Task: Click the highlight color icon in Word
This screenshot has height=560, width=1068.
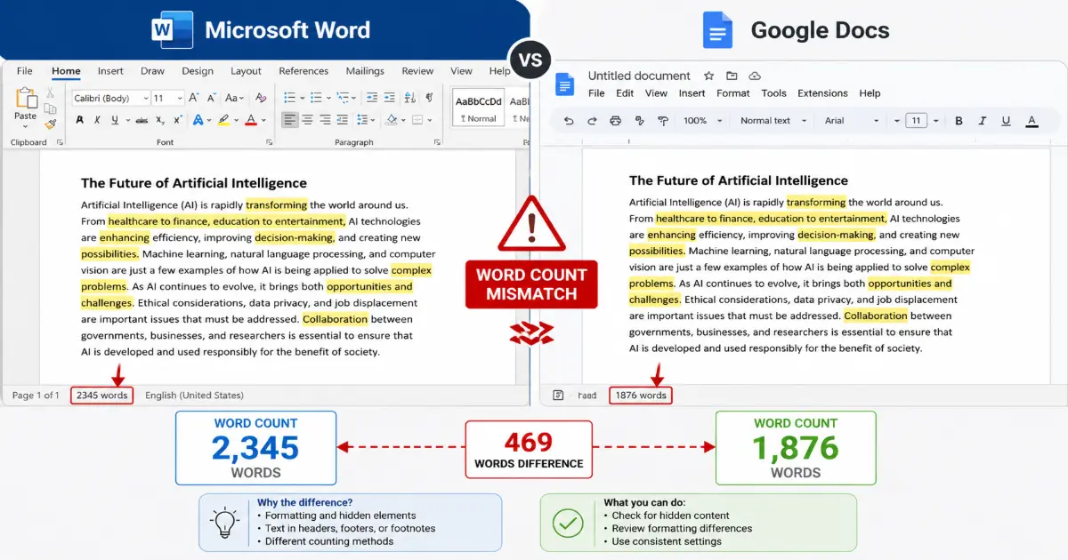Action: pos(224,121)
